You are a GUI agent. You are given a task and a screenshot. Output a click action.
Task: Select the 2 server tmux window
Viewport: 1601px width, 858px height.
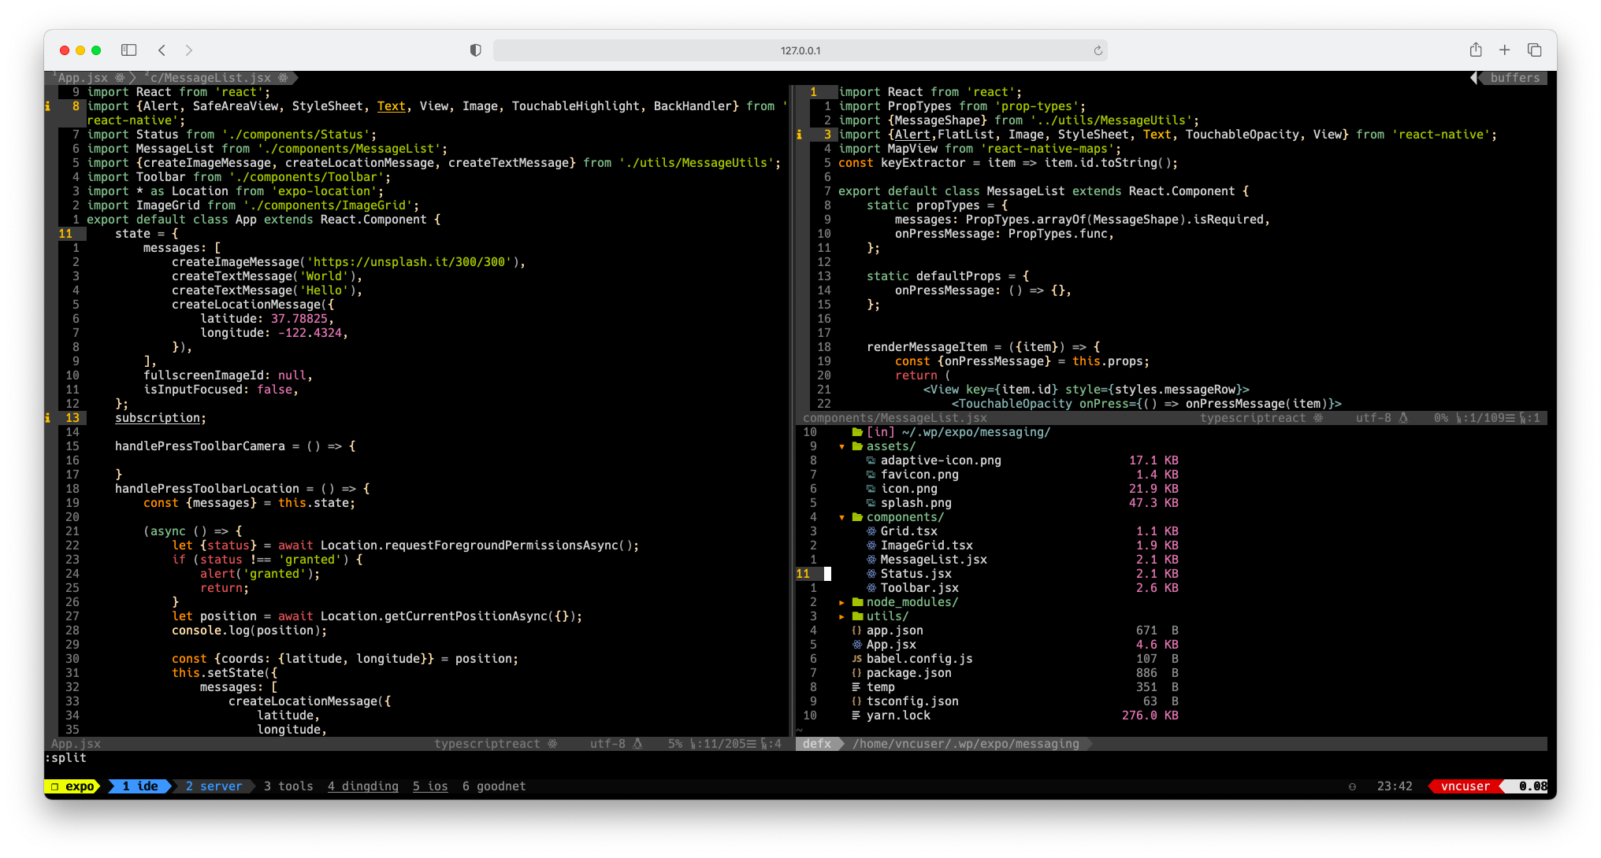click(x=214, y=786)
